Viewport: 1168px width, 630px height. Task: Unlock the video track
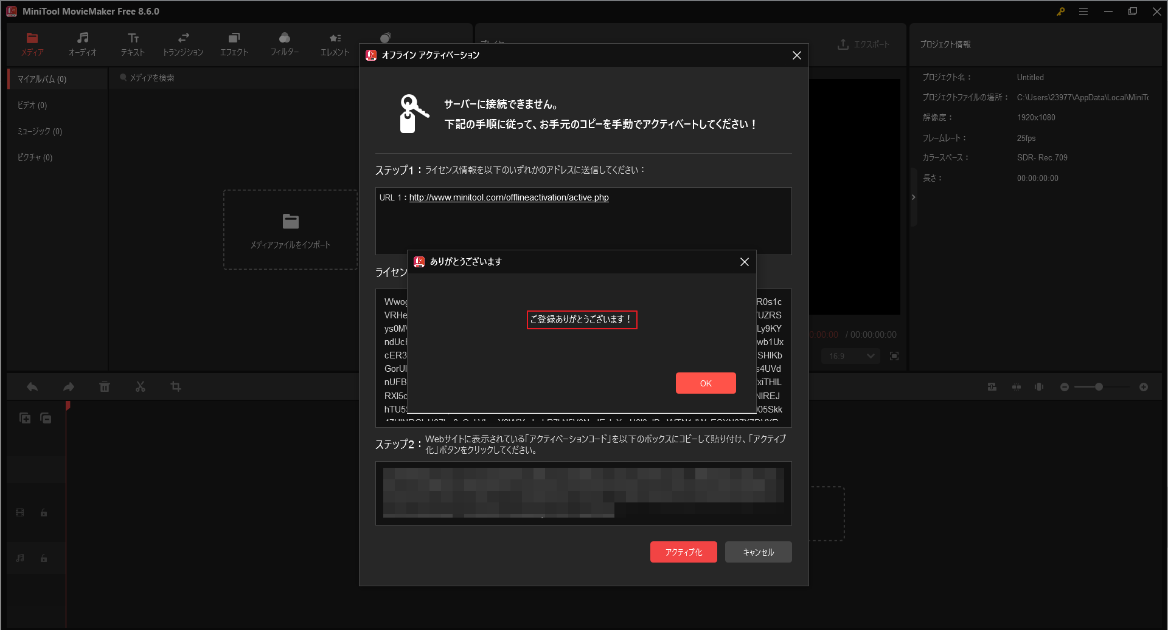point(43,512)
